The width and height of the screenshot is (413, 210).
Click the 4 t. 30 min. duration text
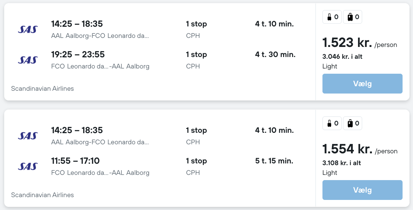tap(275, 55)
